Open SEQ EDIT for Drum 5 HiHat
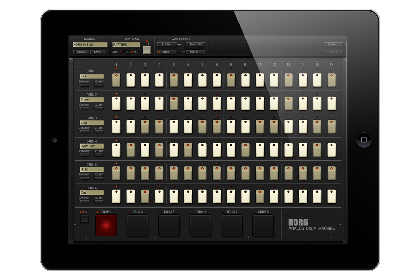Viewport: 419px width, 279px height. [x=99, y=178]
